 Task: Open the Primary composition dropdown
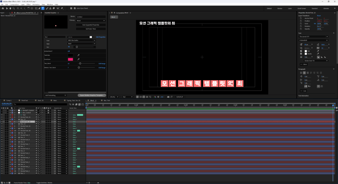[90, 20]
